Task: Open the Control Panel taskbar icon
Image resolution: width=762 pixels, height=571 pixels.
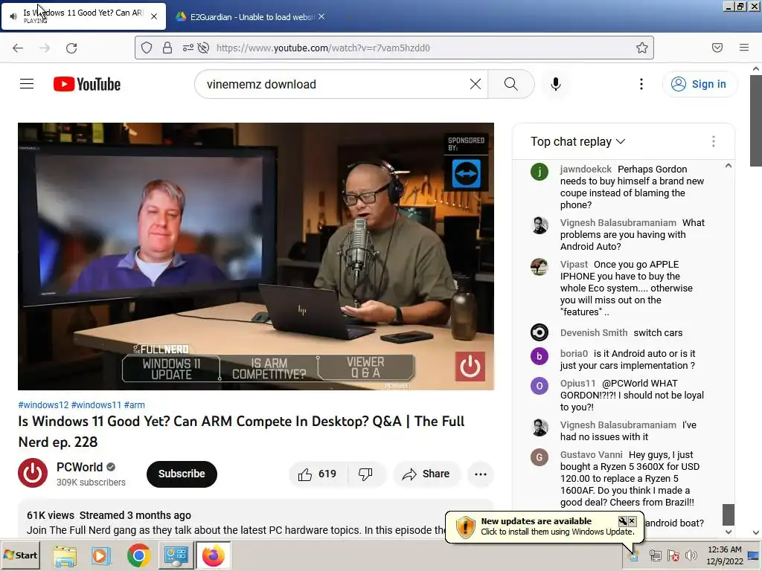Action: pos(176,555)
